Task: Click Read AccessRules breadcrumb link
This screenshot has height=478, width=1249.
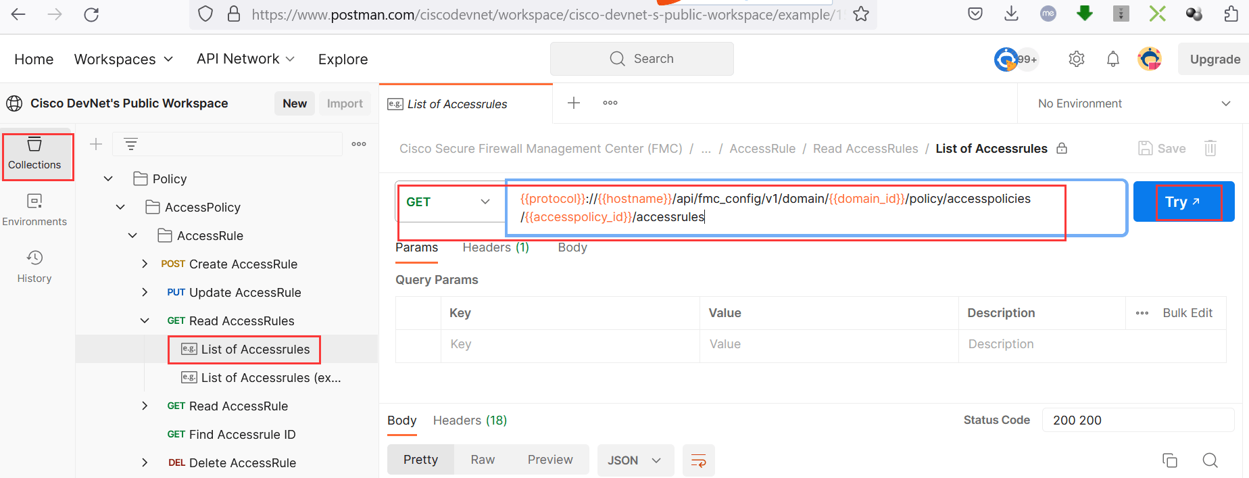Action: pos(866,149)
